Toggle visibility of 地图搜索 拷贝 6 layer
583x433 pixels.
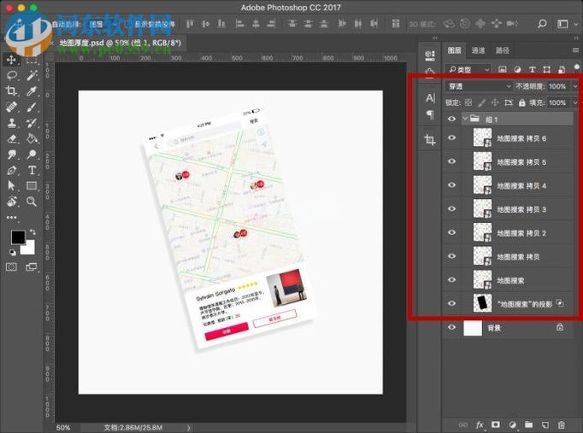(x=452, y=138)
